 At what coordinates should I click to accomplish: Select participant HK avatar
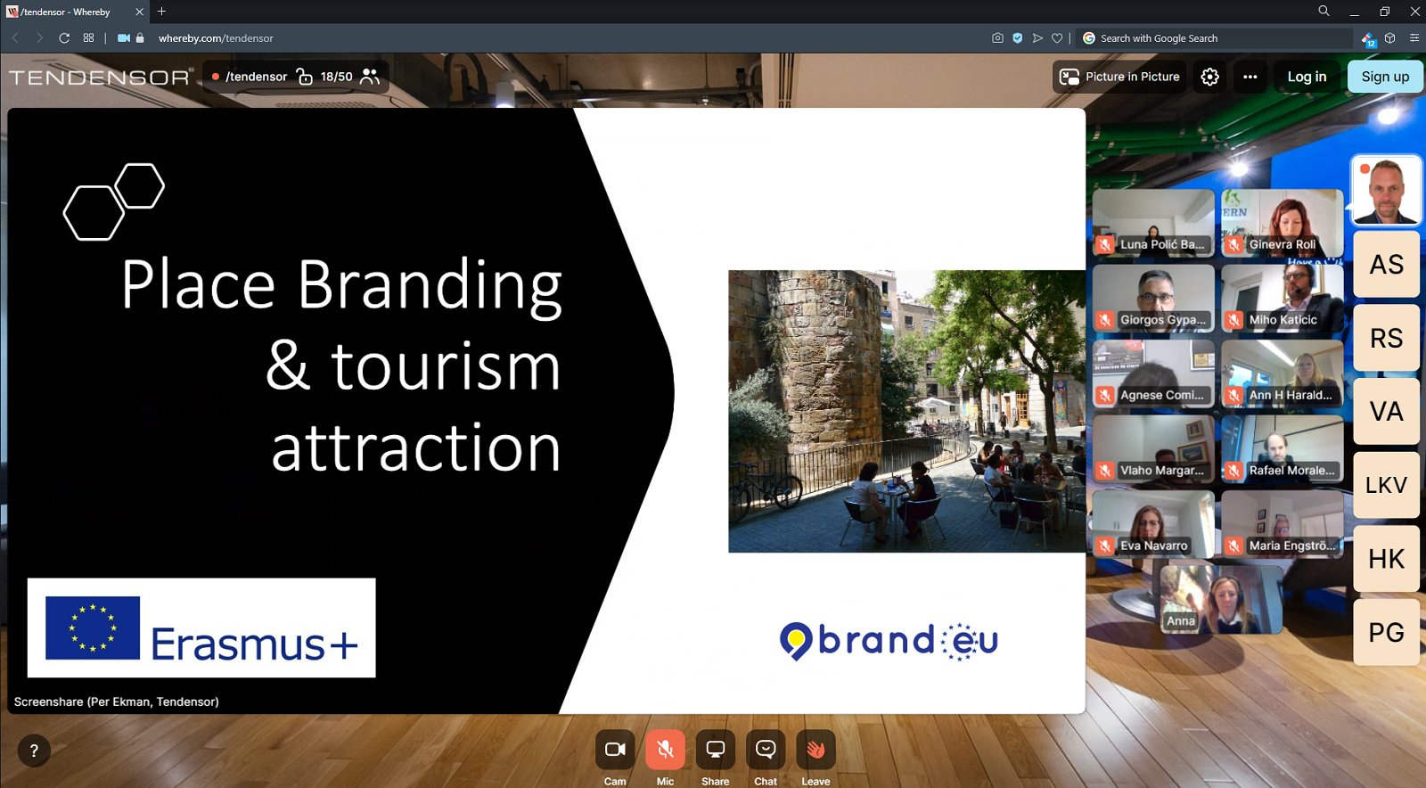(1386, 559)
